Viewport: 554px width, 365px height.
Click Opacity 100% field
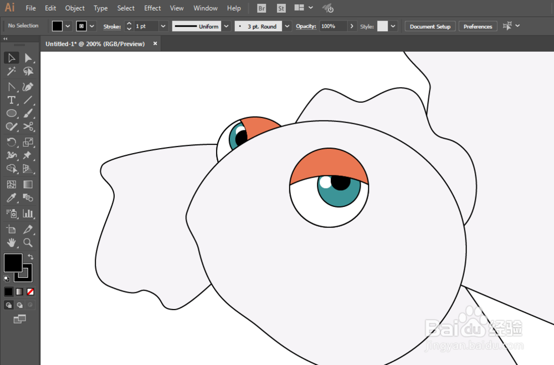click(333, 26)
